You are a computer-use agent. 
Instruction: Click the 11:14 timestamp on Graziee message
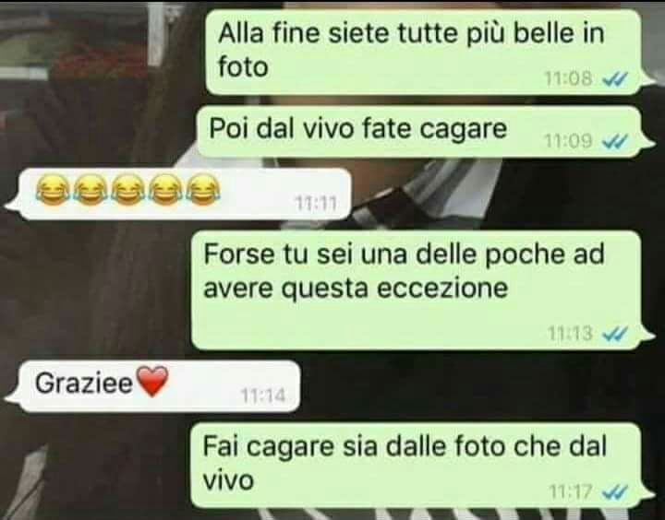coord(263,396)
